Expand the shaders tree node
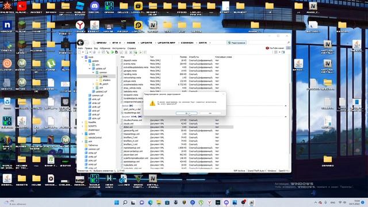Image resolution: width=368 pixels, height=207 pixels. coord(97,80)
